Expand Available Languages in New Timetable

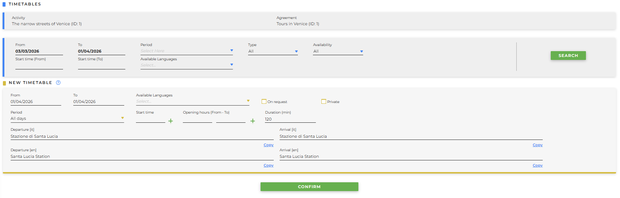[192, 102]
